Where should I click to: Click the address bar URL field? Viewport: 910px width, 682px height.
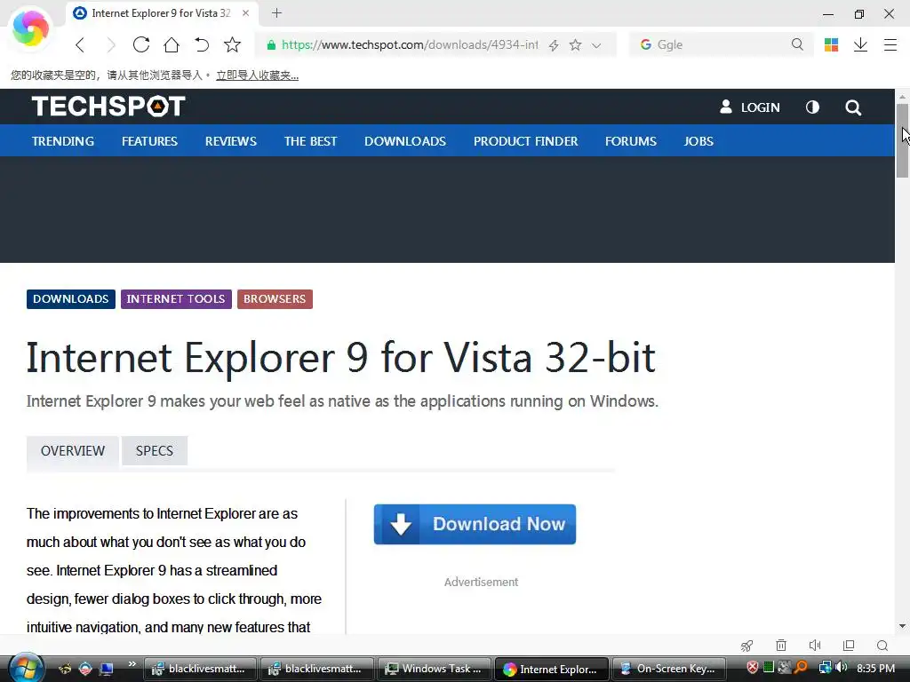point(409,44)
